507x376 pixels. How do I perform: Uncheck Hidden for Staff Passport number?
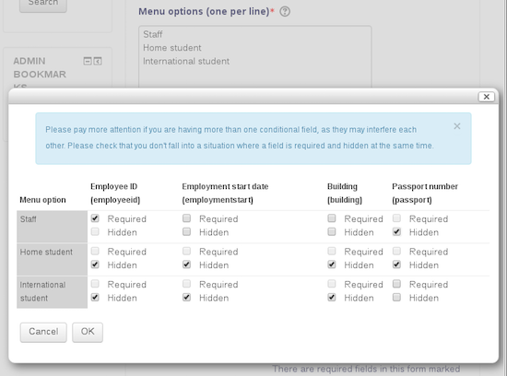click(396, 231)
